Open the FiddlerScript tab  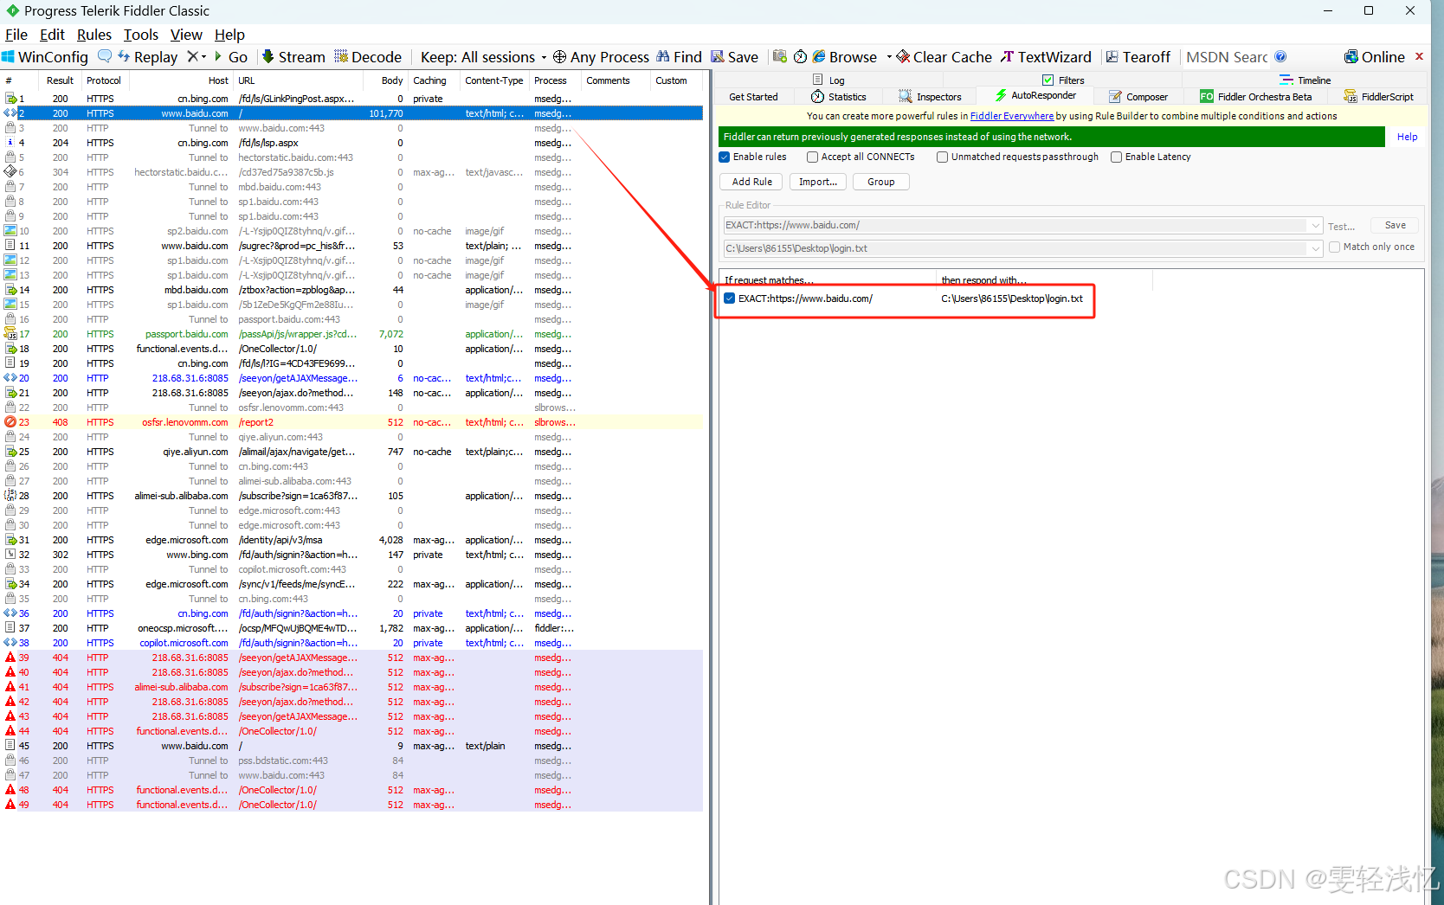point(1378,97)
